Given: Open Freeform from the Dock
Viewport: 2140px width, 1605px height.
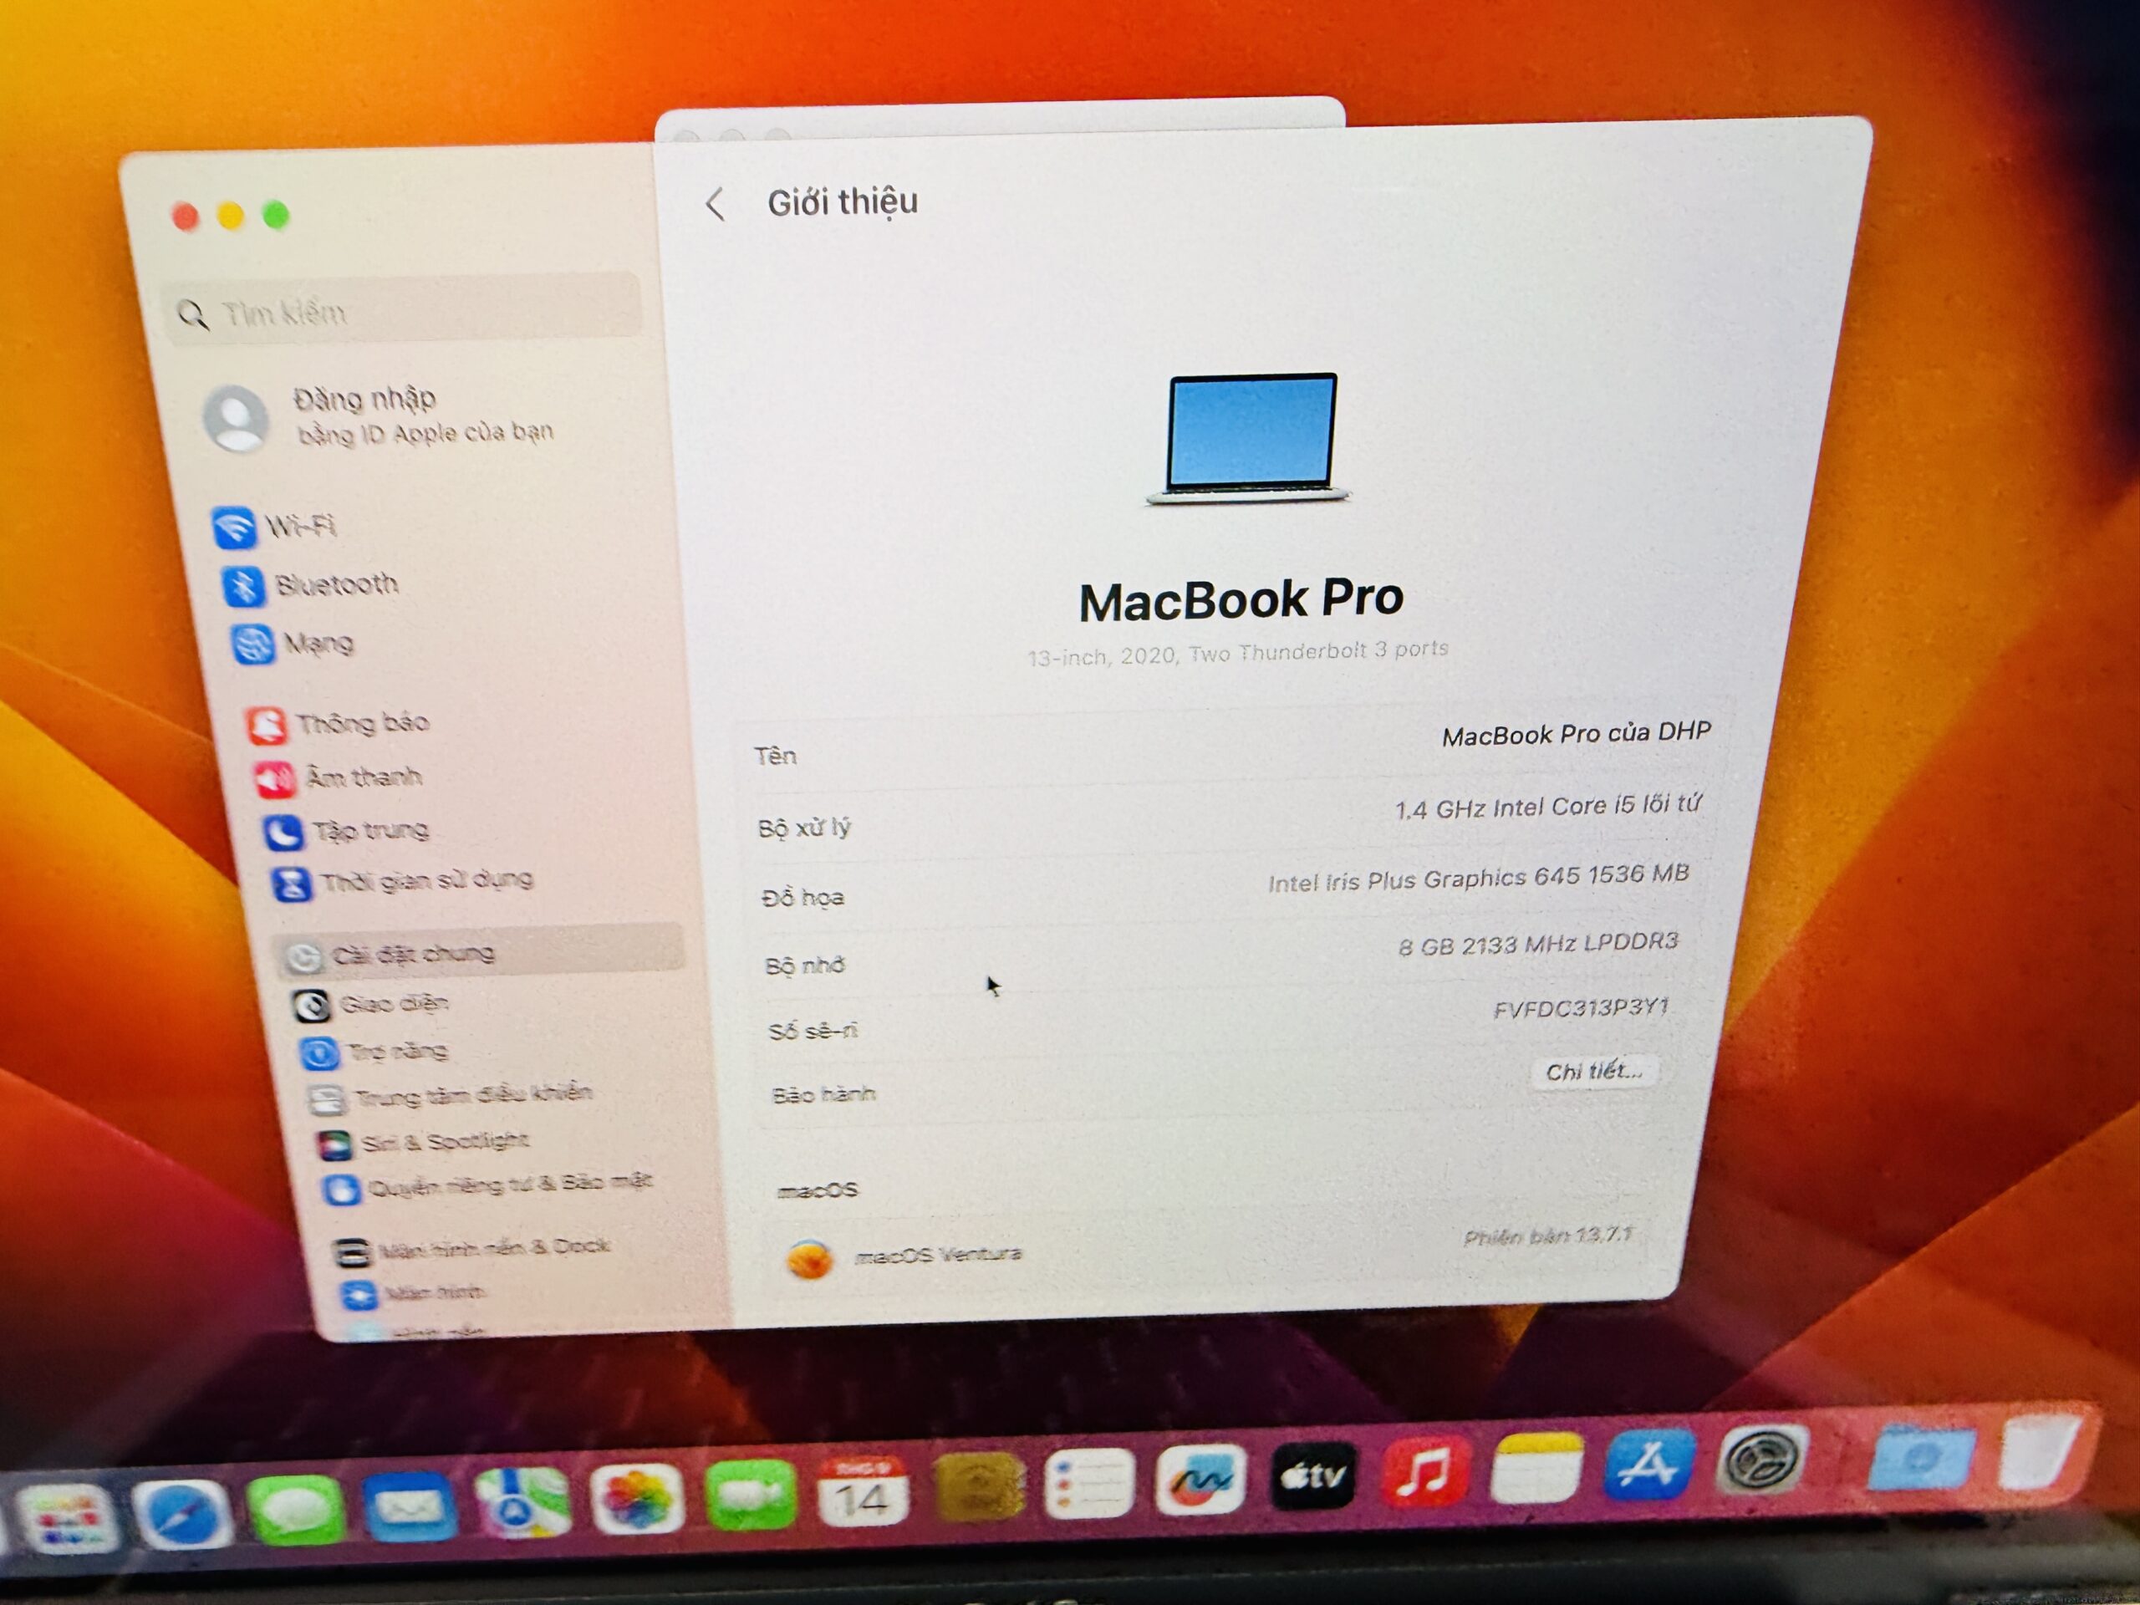Looking at the screenshot, I should pyautogui.click(x=1200, y=1478).
